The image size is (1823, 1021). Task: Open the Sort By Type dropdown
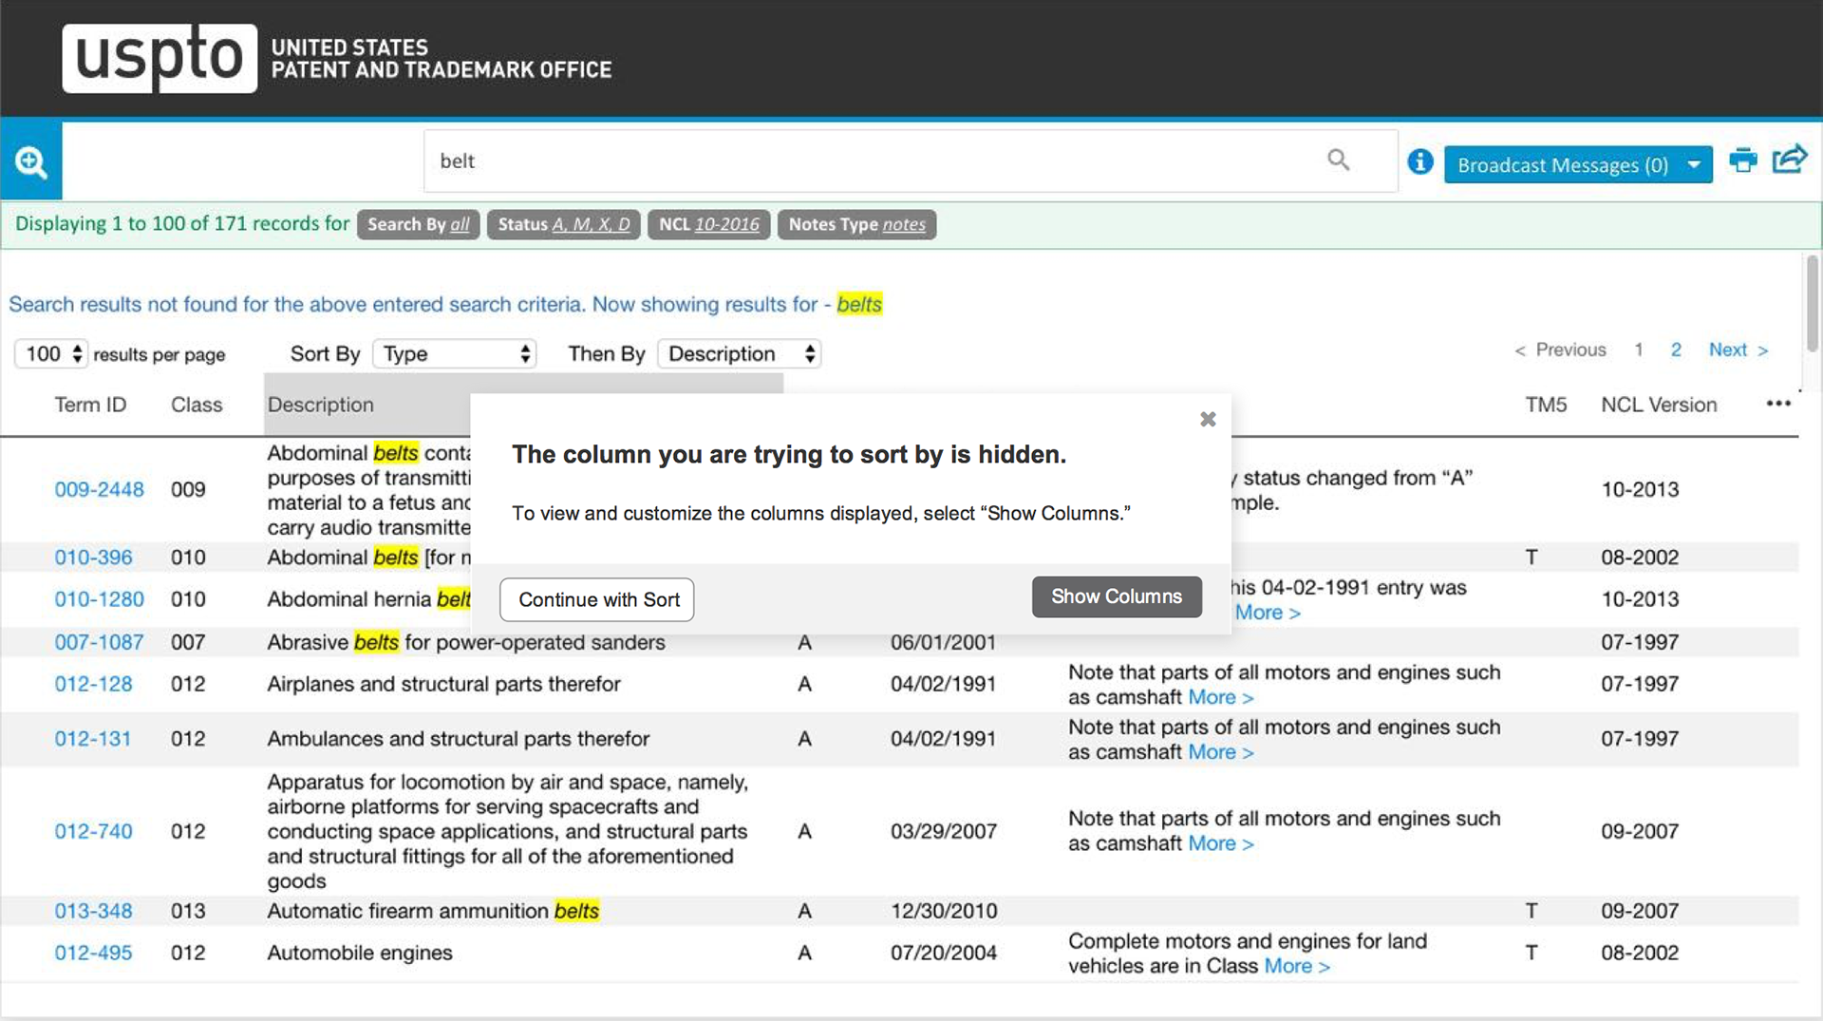click(x=455, y=354)
